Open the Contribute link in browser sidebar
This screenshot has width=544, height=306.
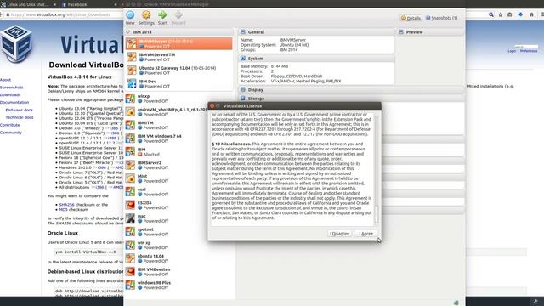[9, 125]
